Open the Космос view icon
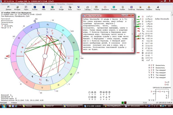This screenshot has height=115, width=173. tap(35, 8)
